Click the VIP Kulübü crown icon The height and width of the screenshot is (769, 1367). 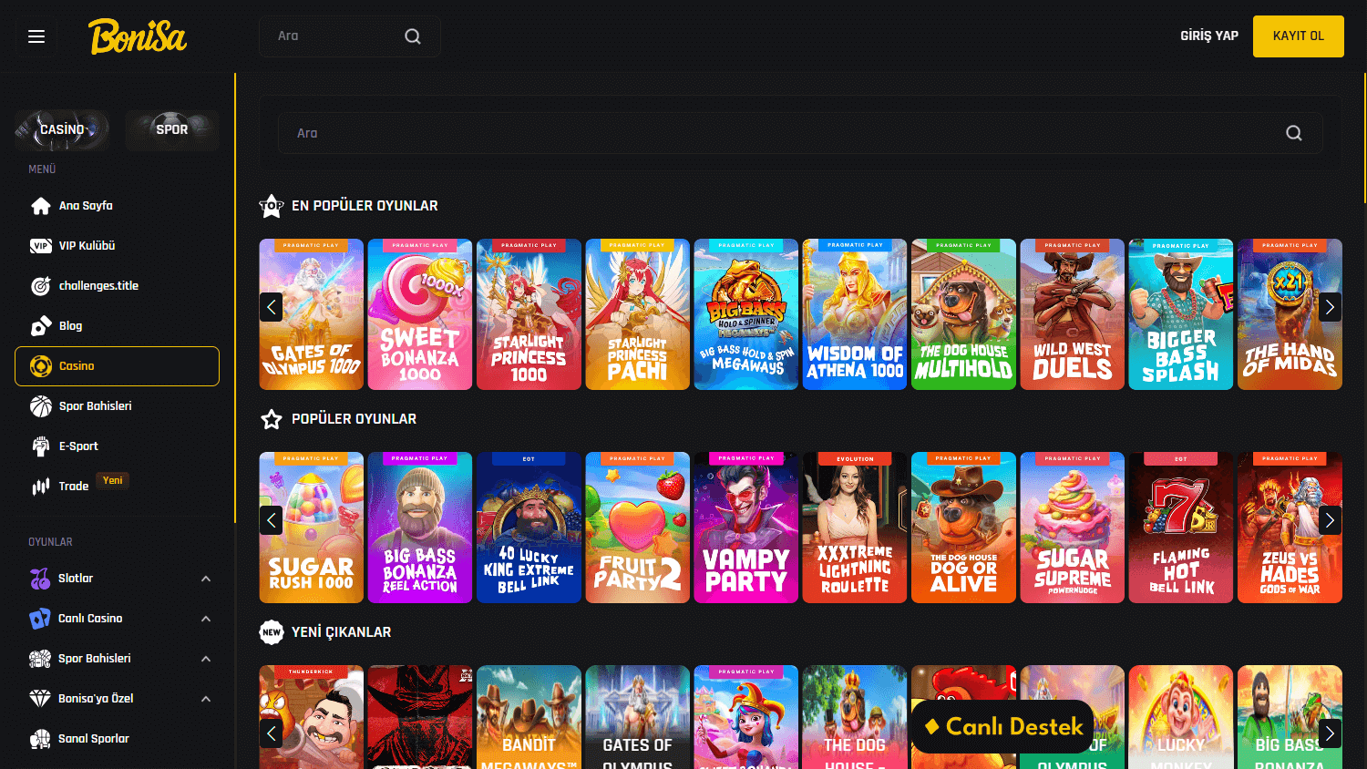(41, 245)
